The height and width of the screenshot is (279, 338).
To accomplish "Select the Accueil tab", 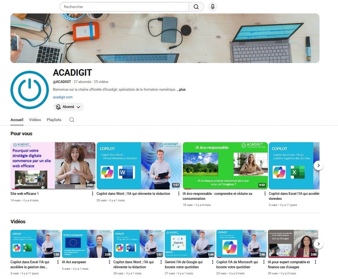I will [17, 120].
